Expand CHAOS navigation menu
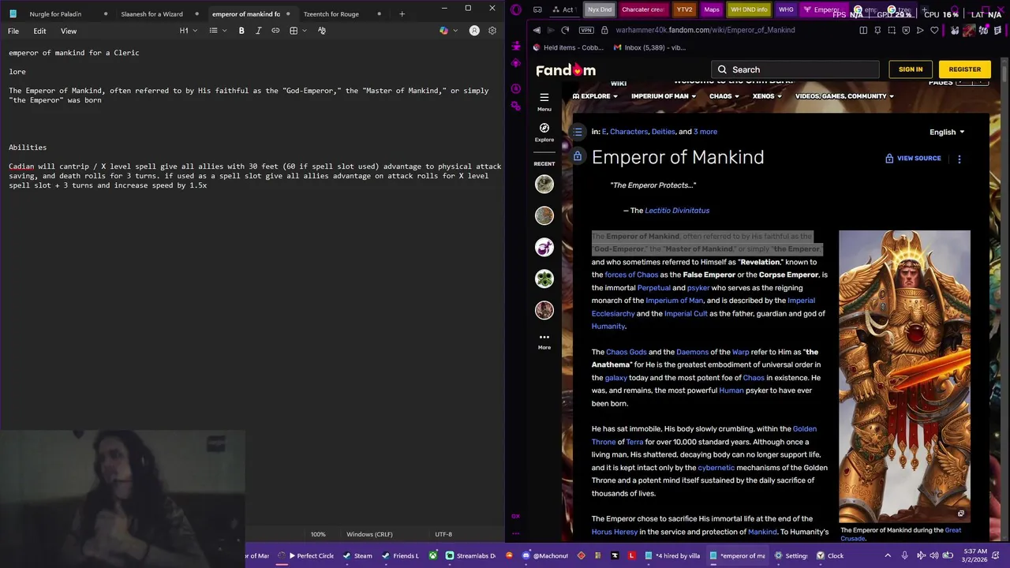Image resolution: width=1010 pixels, height=568 pixels. point(724,96)
